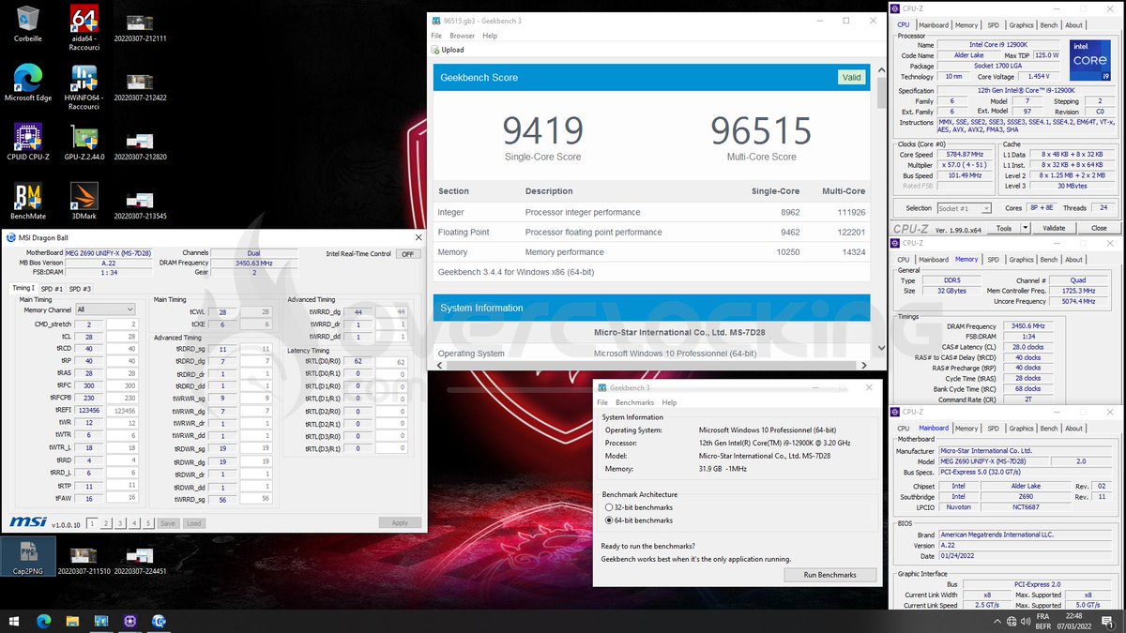Open Benchmarks menu in small Geekbench 3 window
1126x633 pixels.
(635, 402)
